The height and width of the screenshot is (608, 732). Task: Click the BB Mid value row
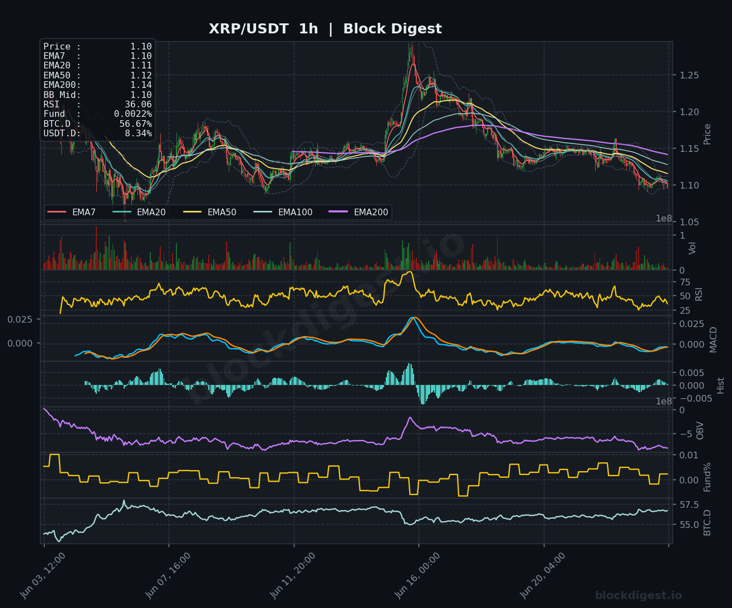tap(97, 95)
